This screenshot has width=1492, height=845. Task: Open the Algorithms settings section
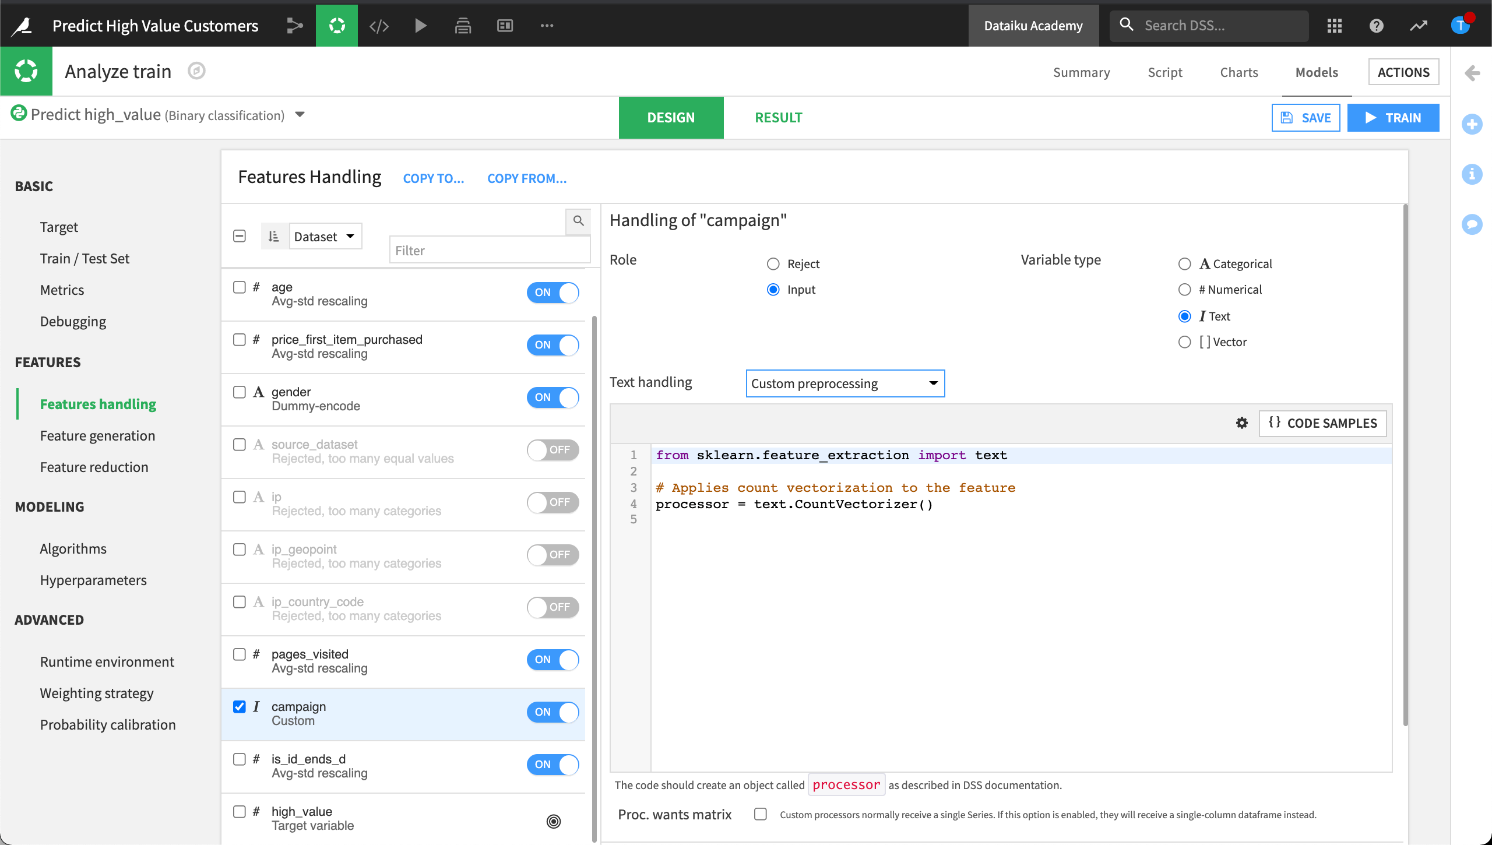point(73,549)
